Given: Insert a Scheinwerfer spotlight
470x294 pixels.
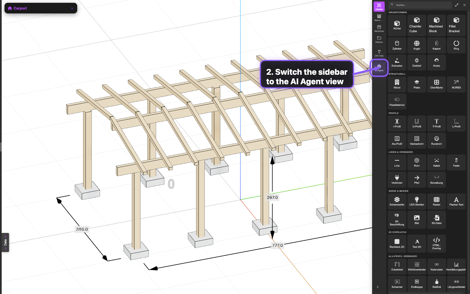Looking at the screenshot, I should [x=397, y=201].
